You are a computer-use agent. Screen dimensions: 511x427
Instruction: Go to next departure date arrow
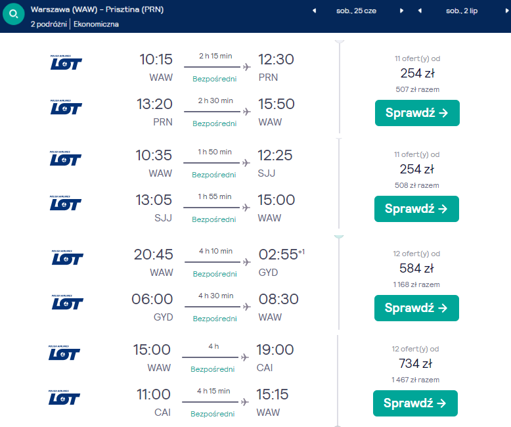401,11
